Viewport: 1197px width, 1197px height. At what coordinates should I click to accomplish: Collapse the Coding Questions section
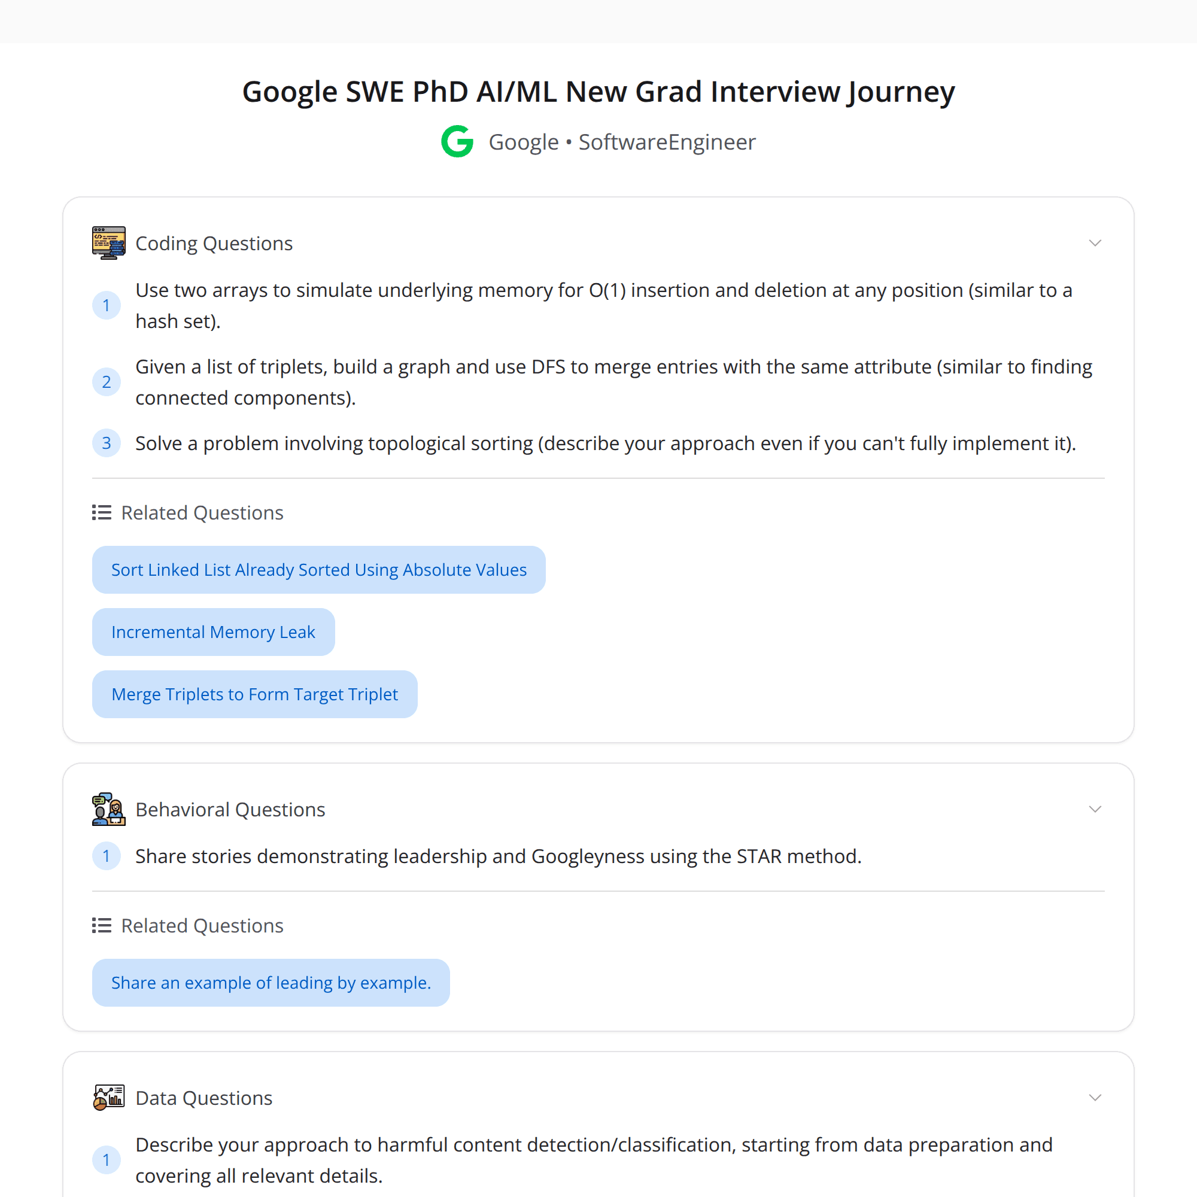point(1095,242)
